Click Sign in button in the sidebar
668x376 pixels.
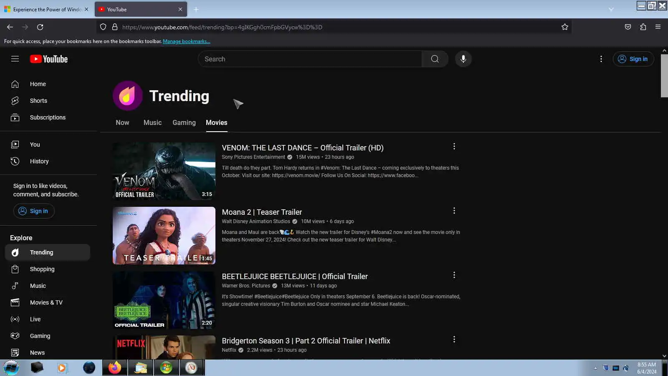click(x=34, y=211)
